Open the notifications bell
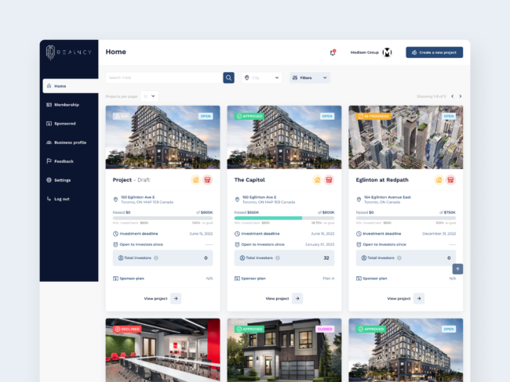The width and height of the screenshot is (510, 382). pyautogui.click(x=333, y=52)
